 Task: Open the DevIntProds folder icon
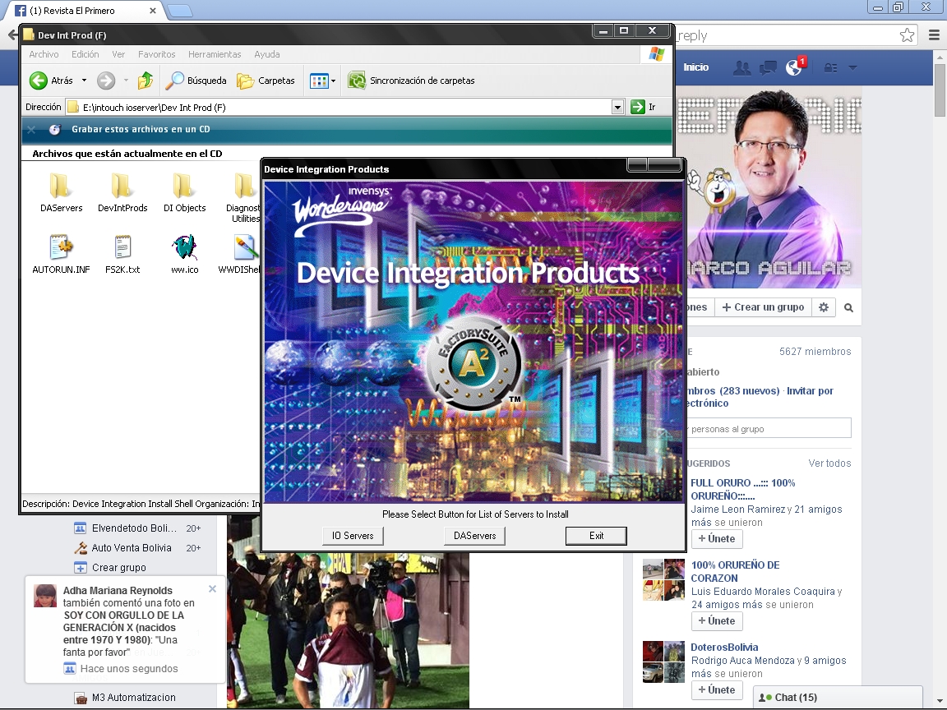click(122, 186)
